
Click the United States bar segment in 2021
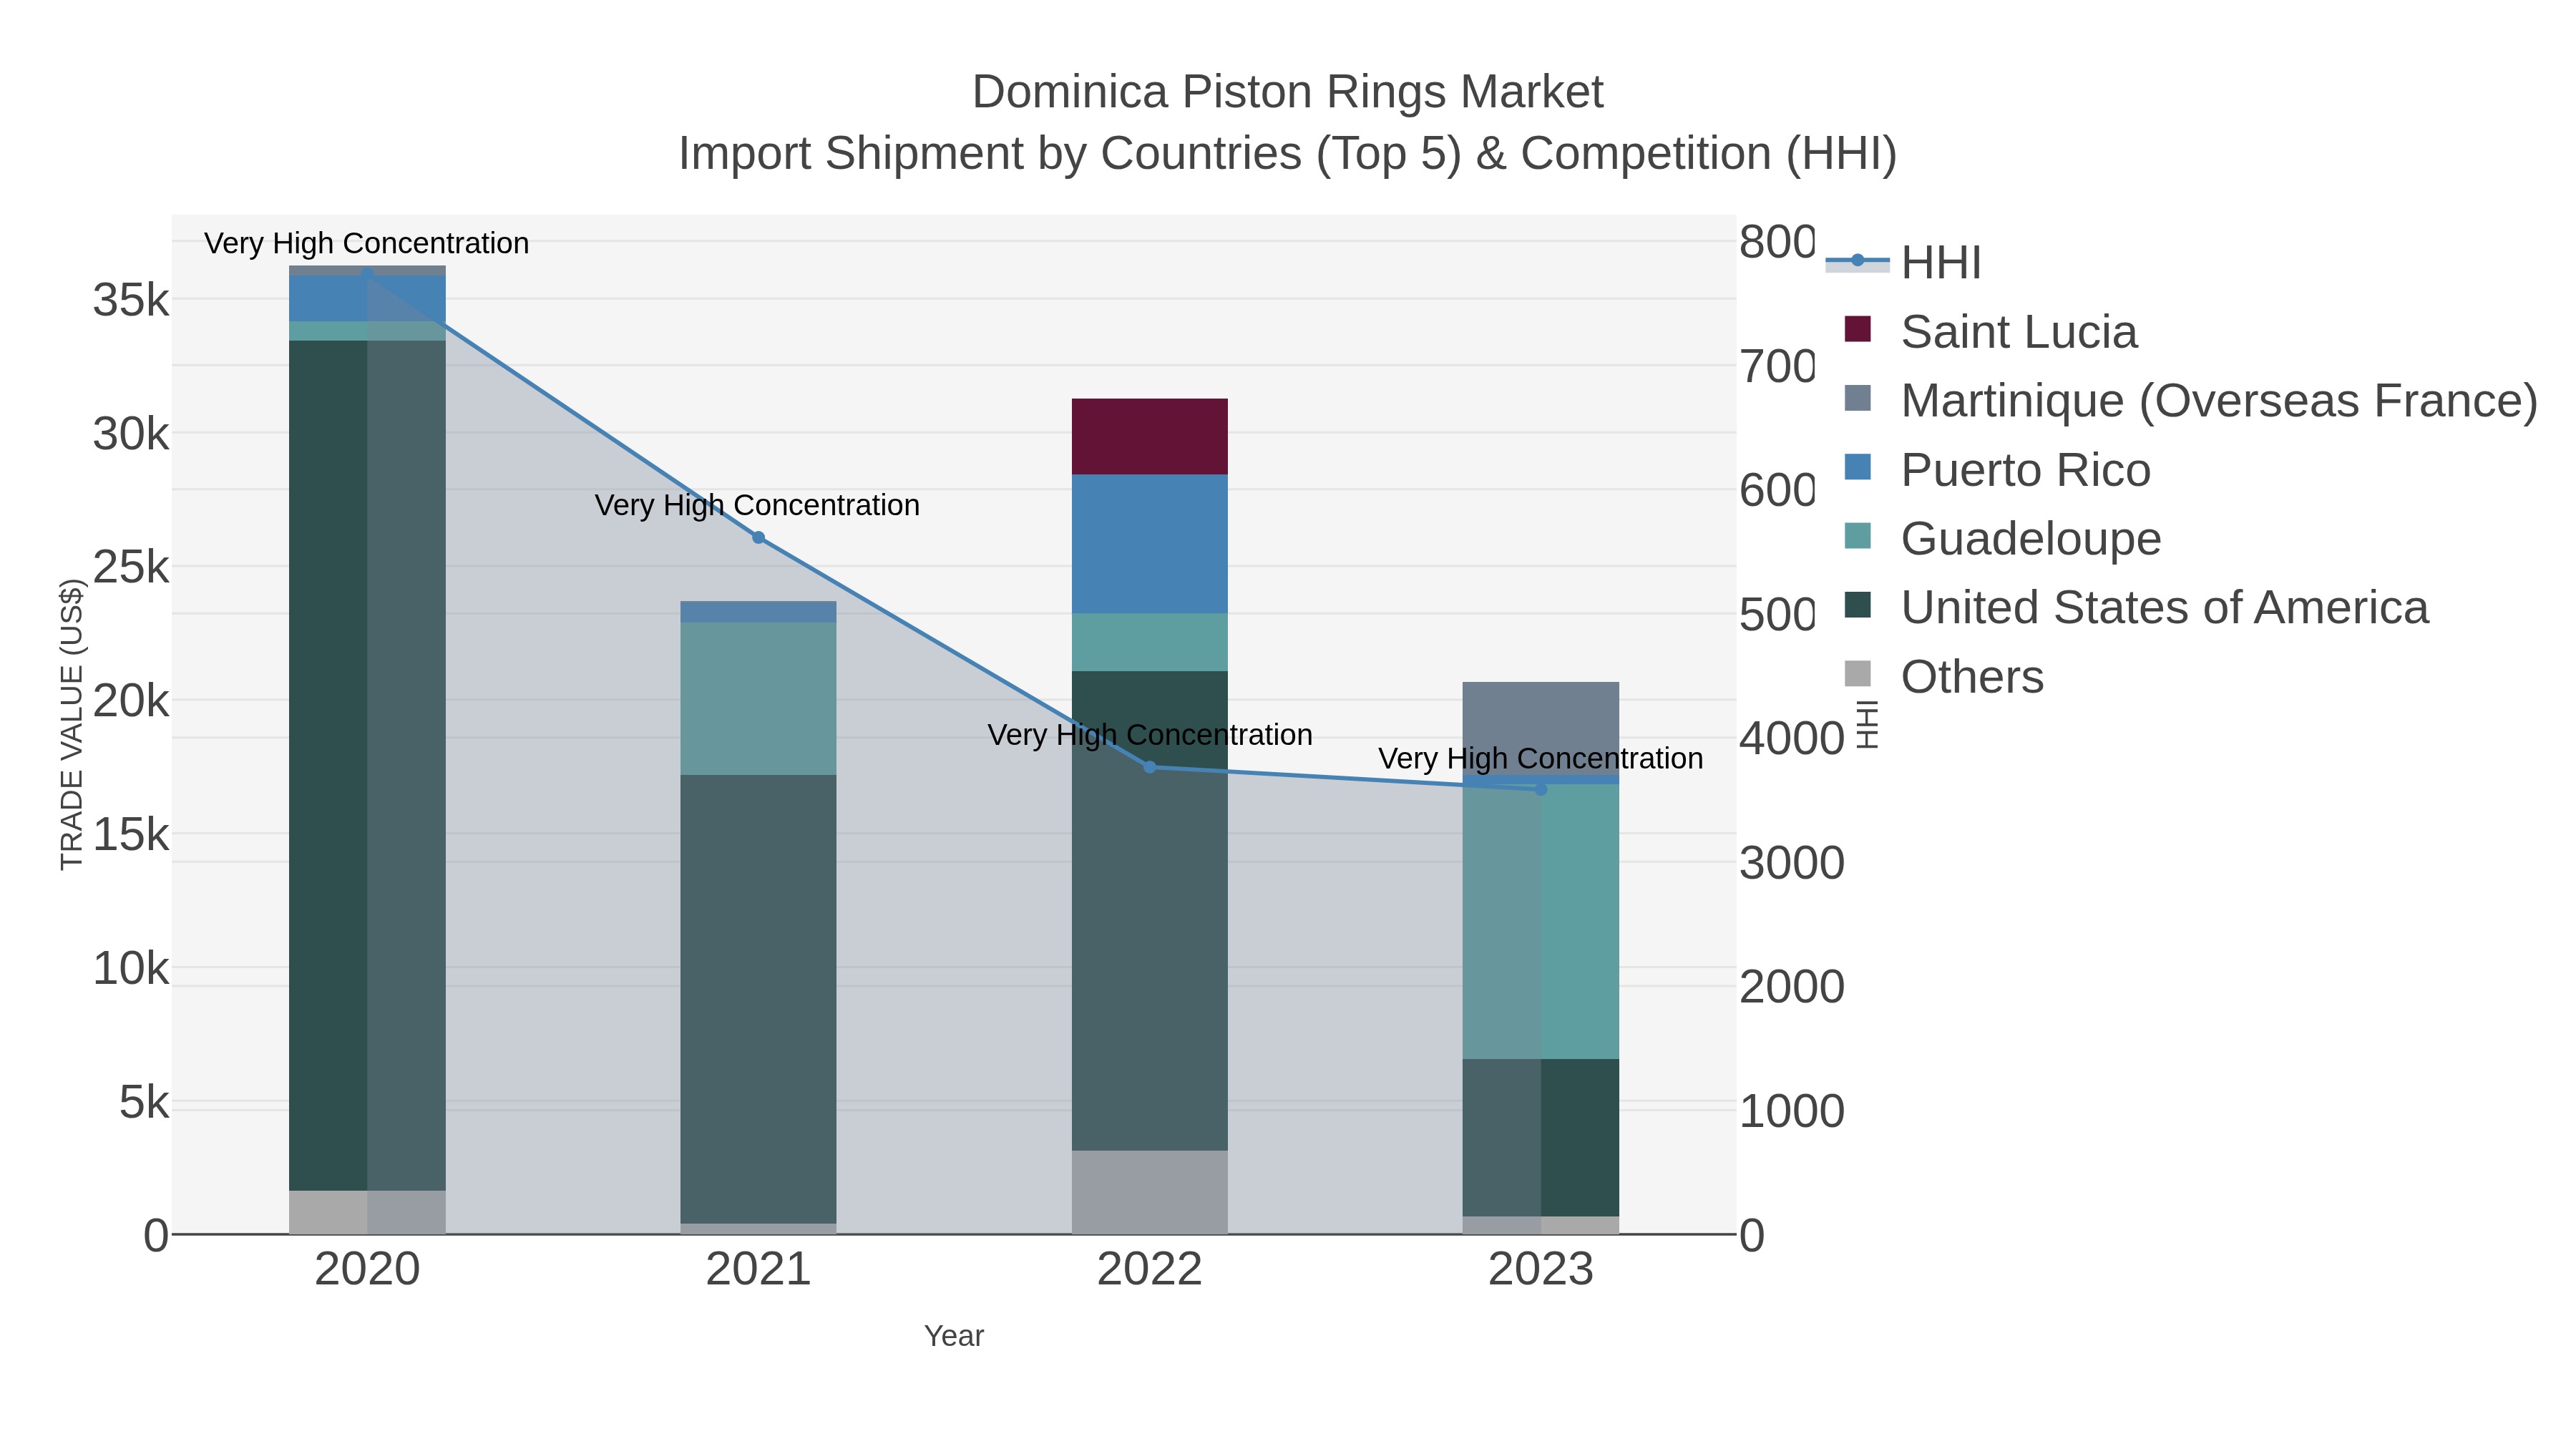point(758,999)
